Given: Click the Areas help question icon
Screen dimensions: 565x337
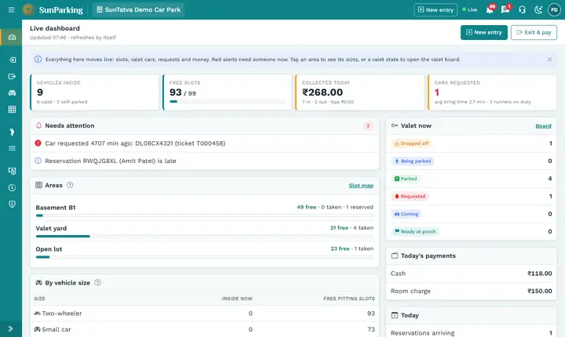Looking at the screenshot, I should 70,185.
